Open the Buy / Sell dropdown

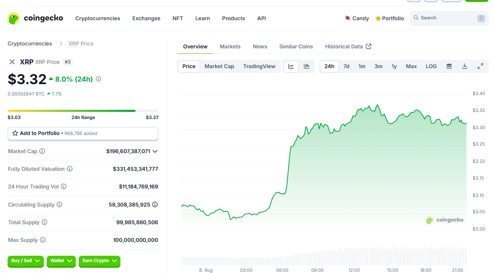[x=25, y=261]
